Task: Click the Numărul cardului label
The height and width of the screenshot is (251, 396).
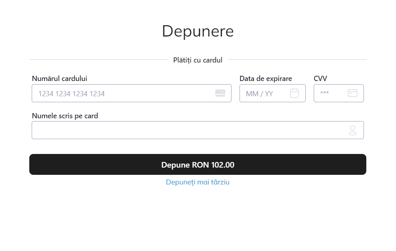Action: 59,79
